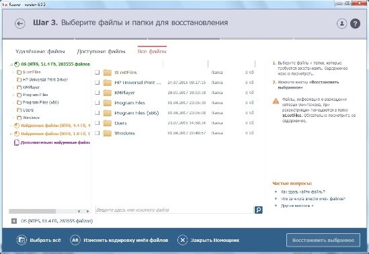Expand the second Найденные файлы (1.0 Гб) node
369x254 pixels.
[11, 134]
